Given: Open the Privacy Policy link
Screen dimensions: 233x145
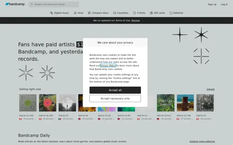Looking at the screenshot, I should 108,66.
